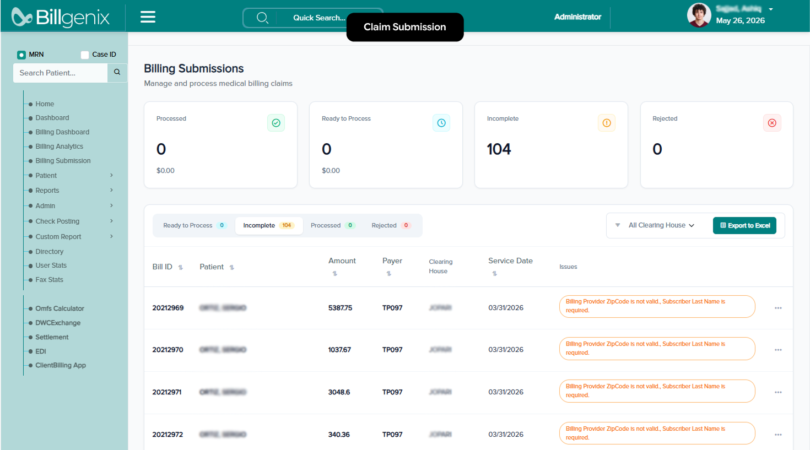Open Billing Submission in the sidebar
The height and width of the screenshot is (450, 810).
63,161
